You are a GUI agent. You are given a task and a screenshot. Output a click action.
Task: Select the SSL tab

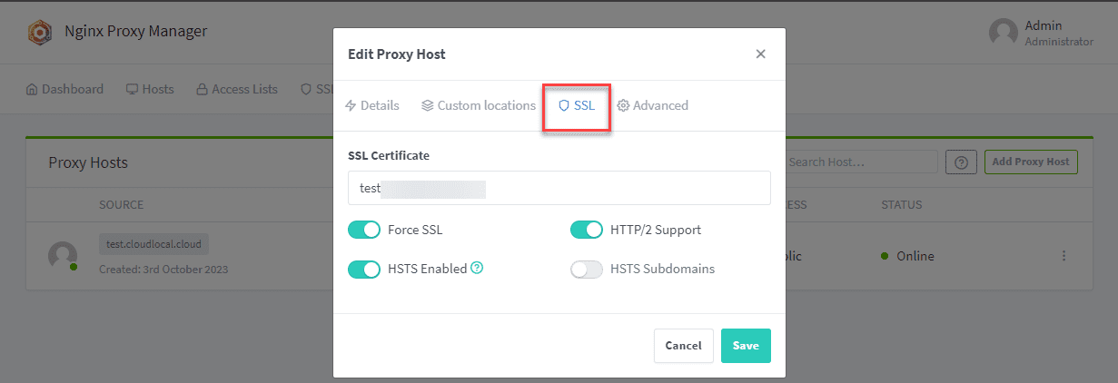[x=577, y=105]
